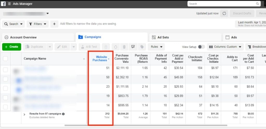The height and width of the screenshot is (129, 266).
Task: Open the Filters dropdown
Action: pos(38,24)
